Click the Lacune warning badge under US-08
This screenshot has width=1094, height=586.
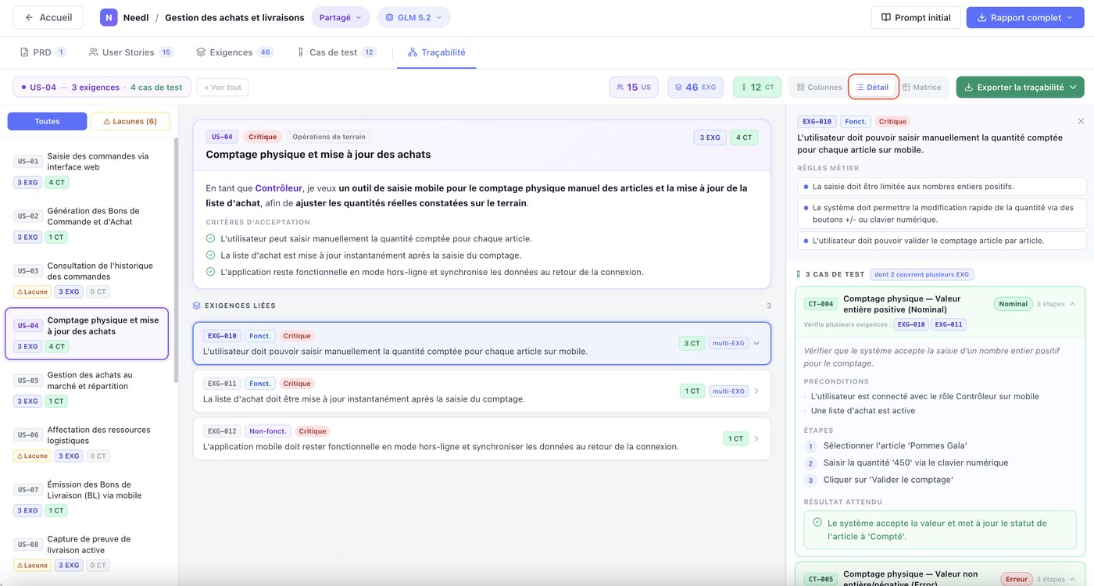point(32,566)
